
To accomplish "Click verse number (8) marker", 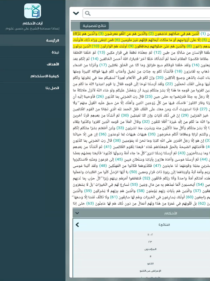I will [189, 46].
